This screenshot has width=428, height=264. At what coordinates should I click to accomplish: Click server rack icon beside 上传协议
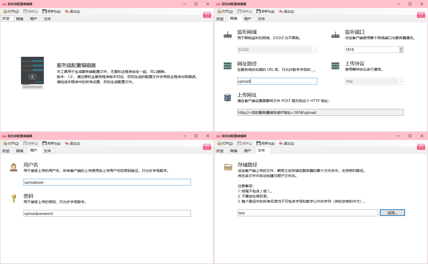[x=335, y=66]
